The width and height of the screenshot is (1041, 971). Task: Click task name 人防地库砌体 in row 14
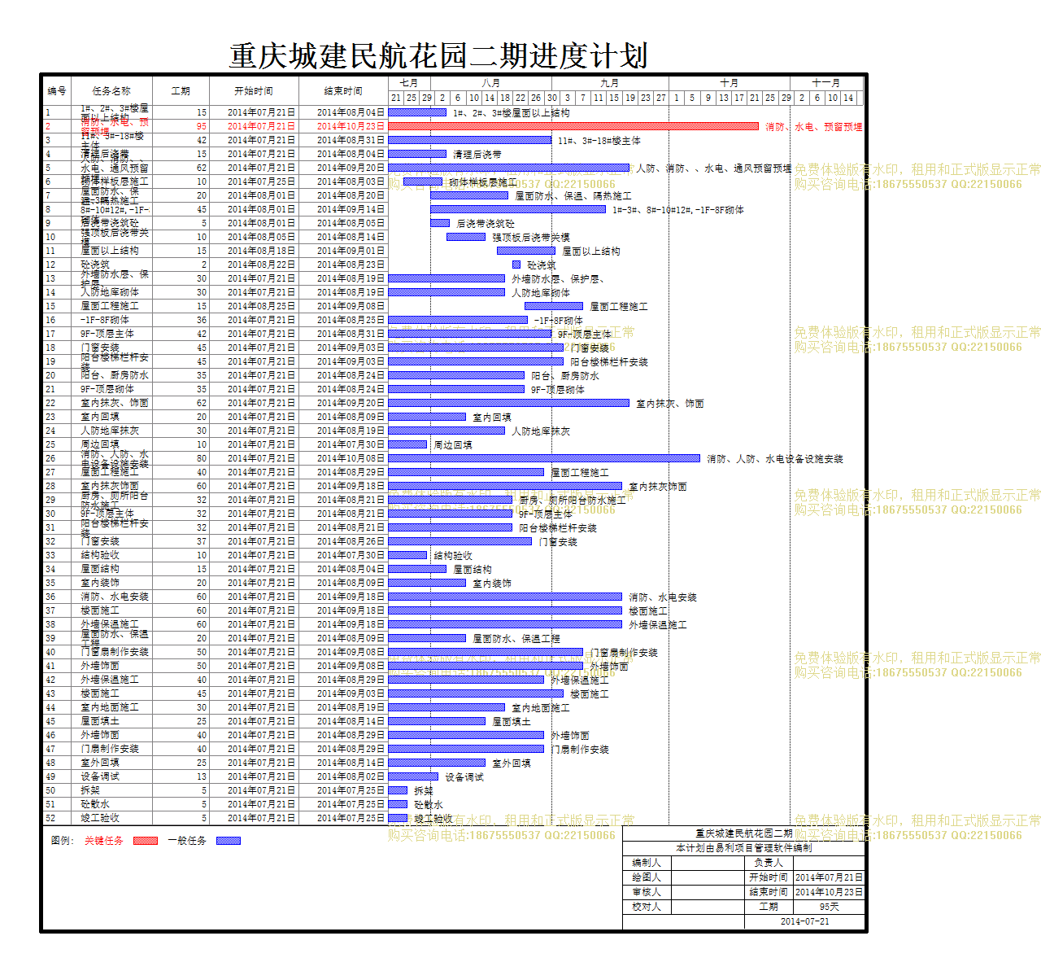click(x=110, y=292)
